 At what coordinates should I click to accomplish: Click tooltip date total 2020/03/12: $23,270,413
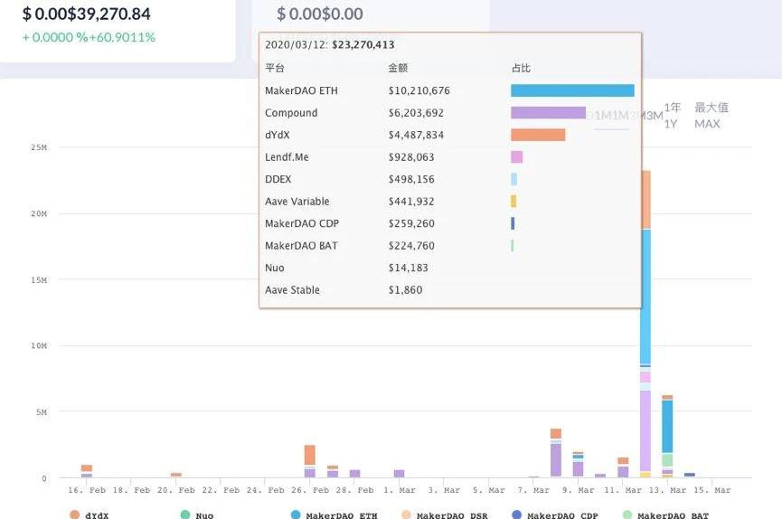tap(330, 45)
